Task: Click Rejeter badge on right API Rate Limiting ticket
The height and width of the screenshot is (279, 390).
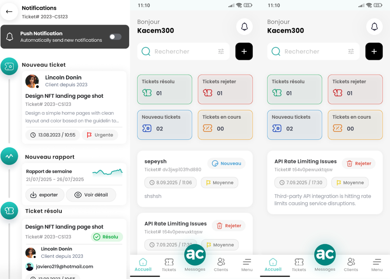Action: 359,163
